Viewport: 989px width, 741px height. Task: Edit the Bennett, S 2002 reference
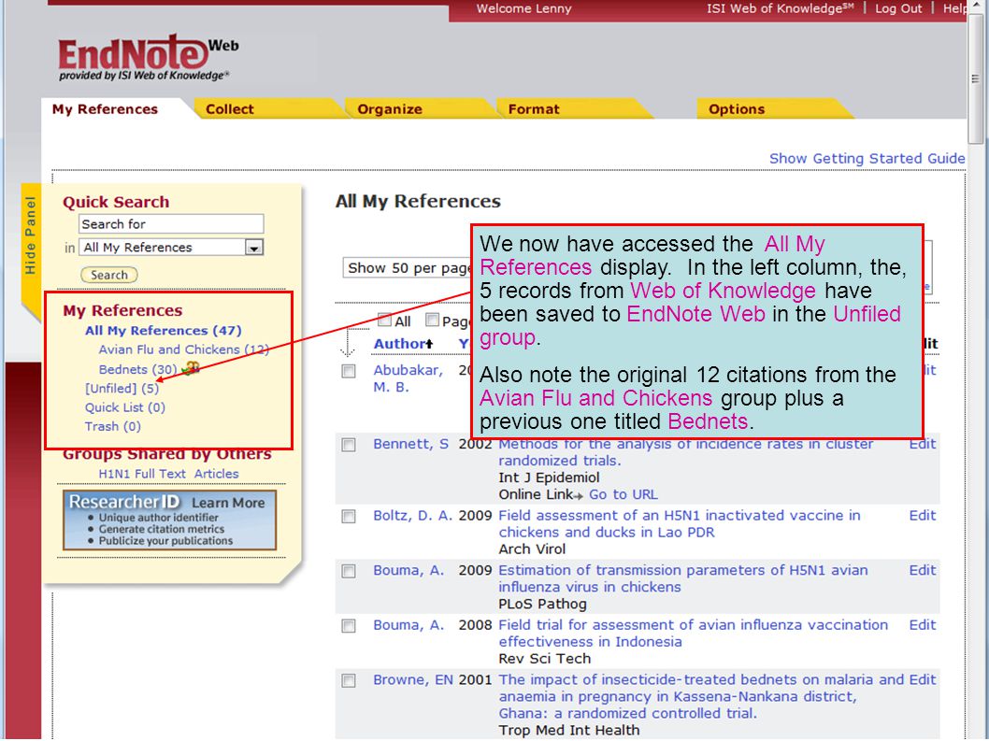coord(922,444)
